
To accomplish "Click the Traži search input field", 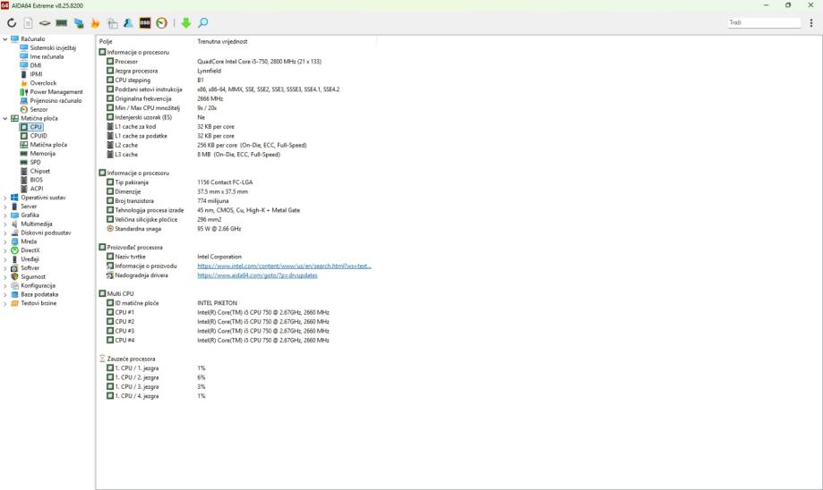I will click(764, 22).
